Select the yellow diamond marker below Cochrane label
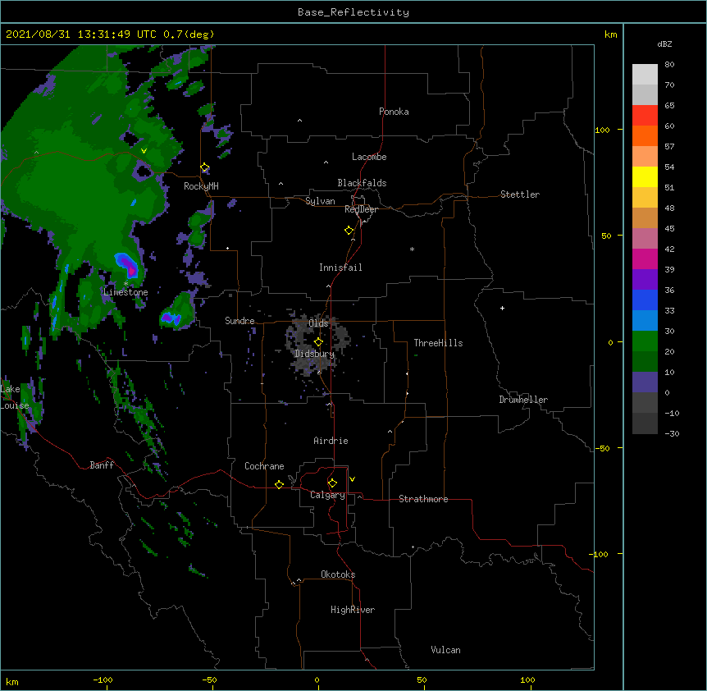 pyautogui.click(x=279, y=484)
